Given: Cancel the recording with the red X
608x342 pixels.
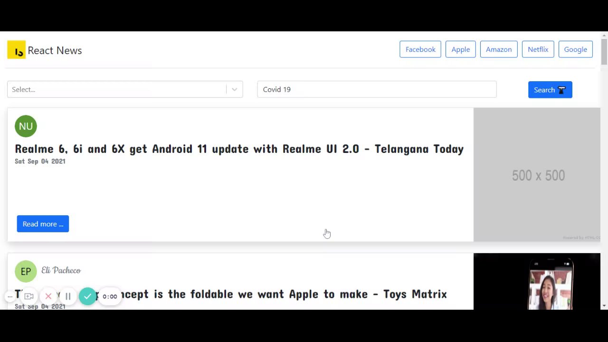Looking at the screenshot, I should click(48, 296).
